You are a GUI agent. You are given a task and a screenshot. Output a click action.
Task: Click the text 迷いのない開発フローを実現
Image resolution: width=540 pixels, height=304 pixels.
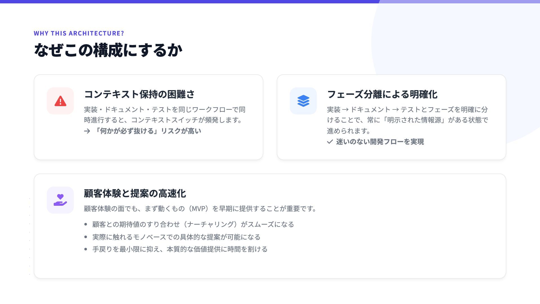pyautogui.click(x=380, y=142)
